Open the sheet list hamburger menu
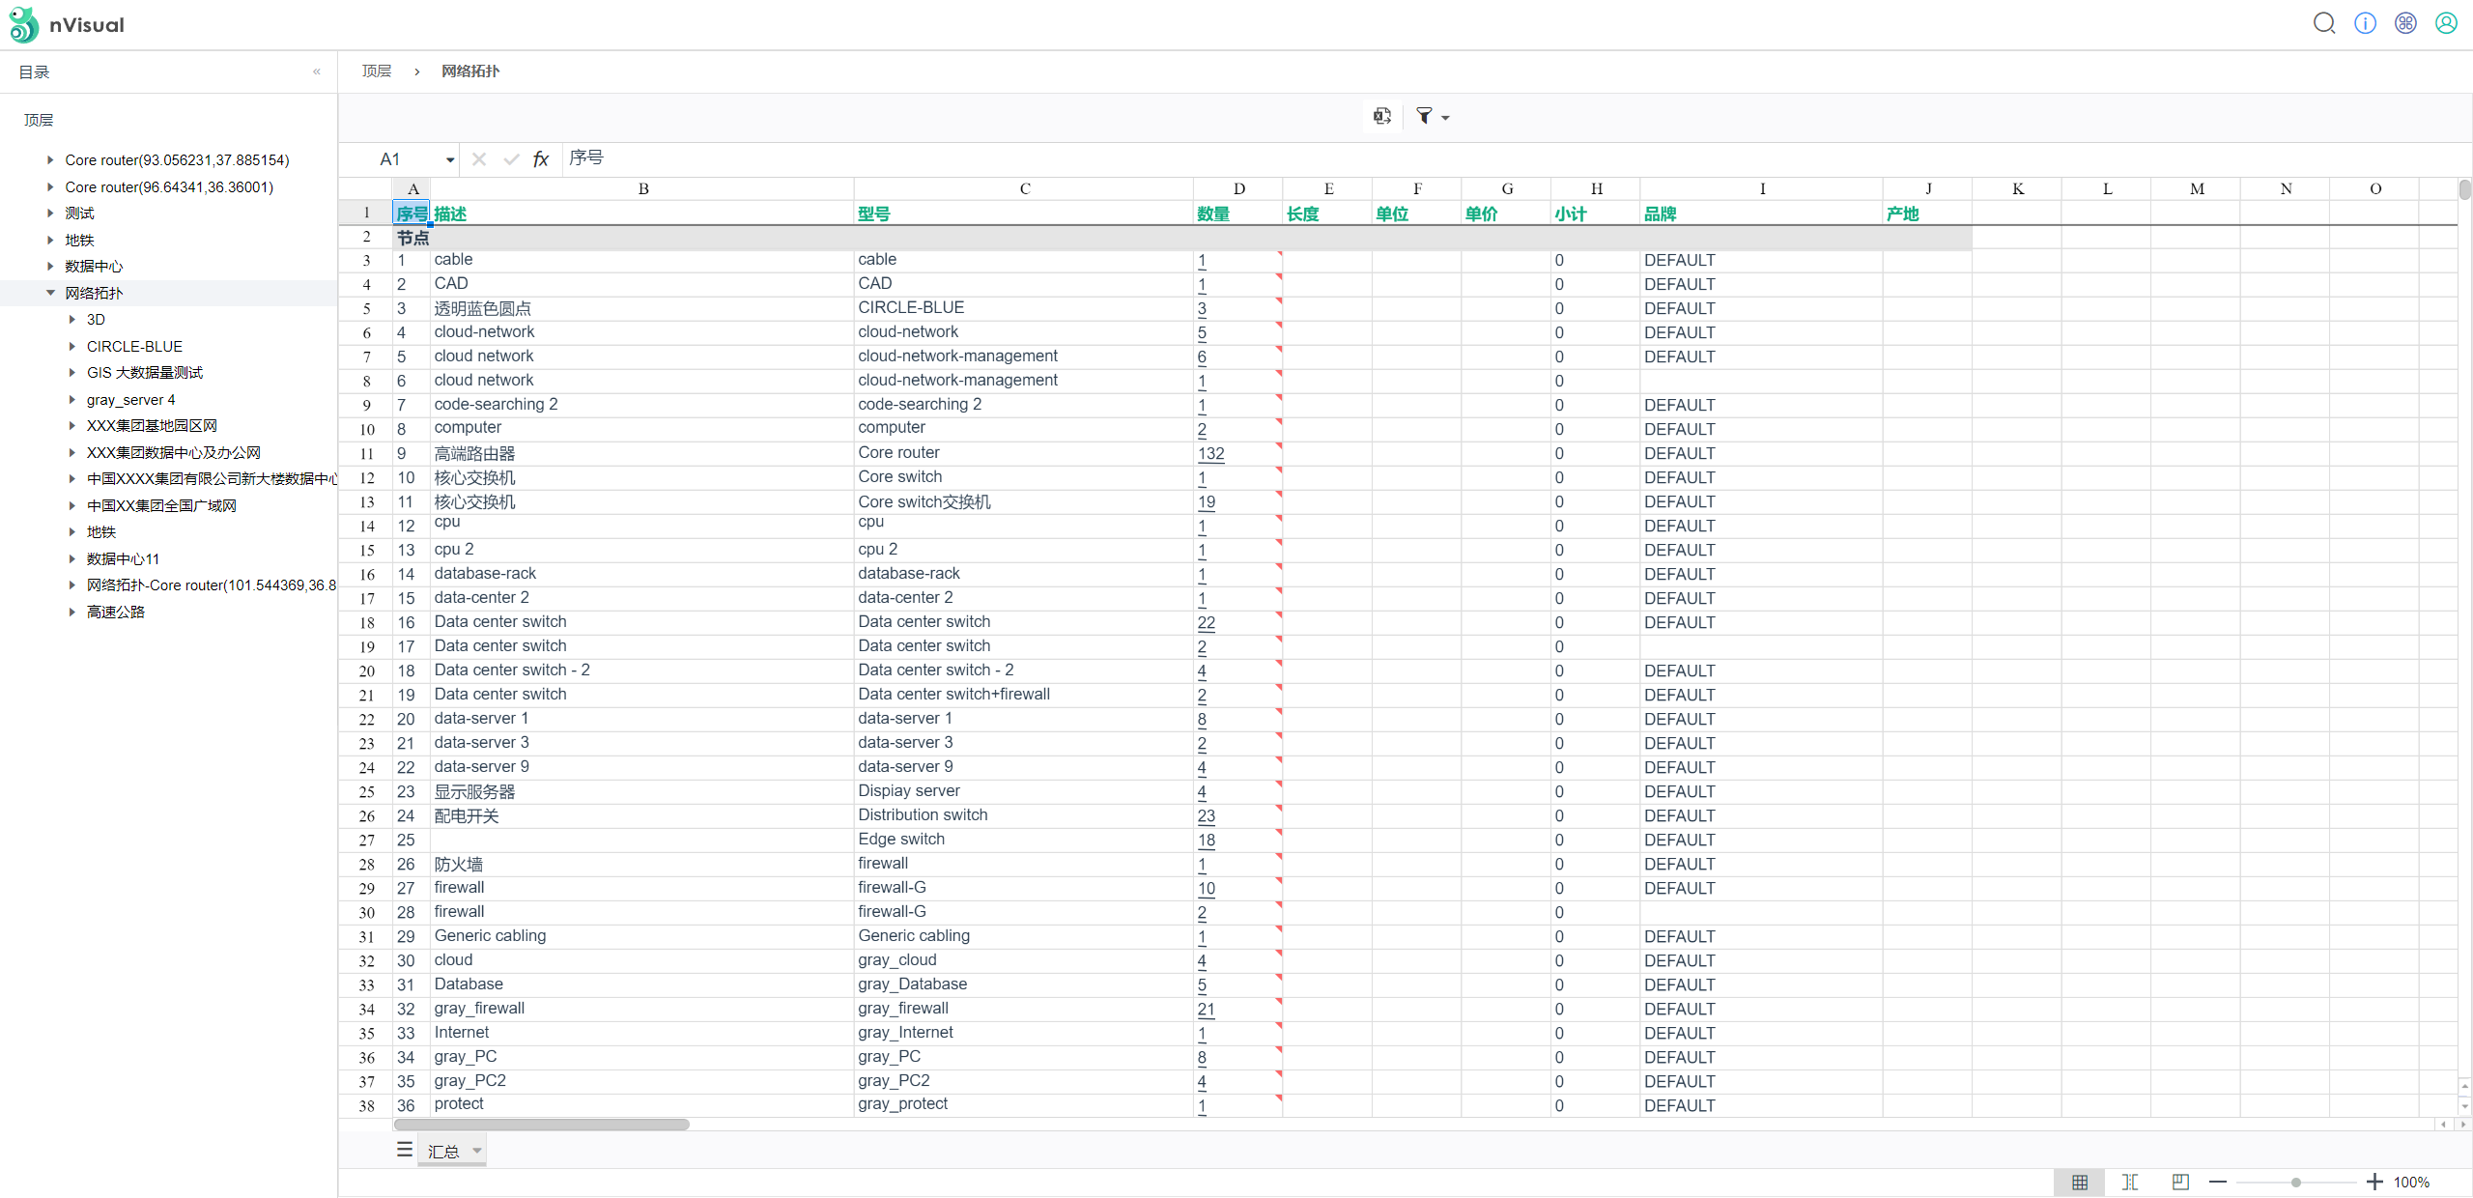2473x1198 pixels. pos(405,1150)
